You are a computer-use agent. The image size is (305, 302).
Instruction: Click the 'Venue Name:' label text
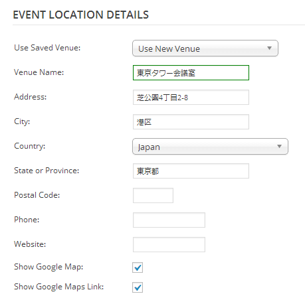(x=39, y=72)
